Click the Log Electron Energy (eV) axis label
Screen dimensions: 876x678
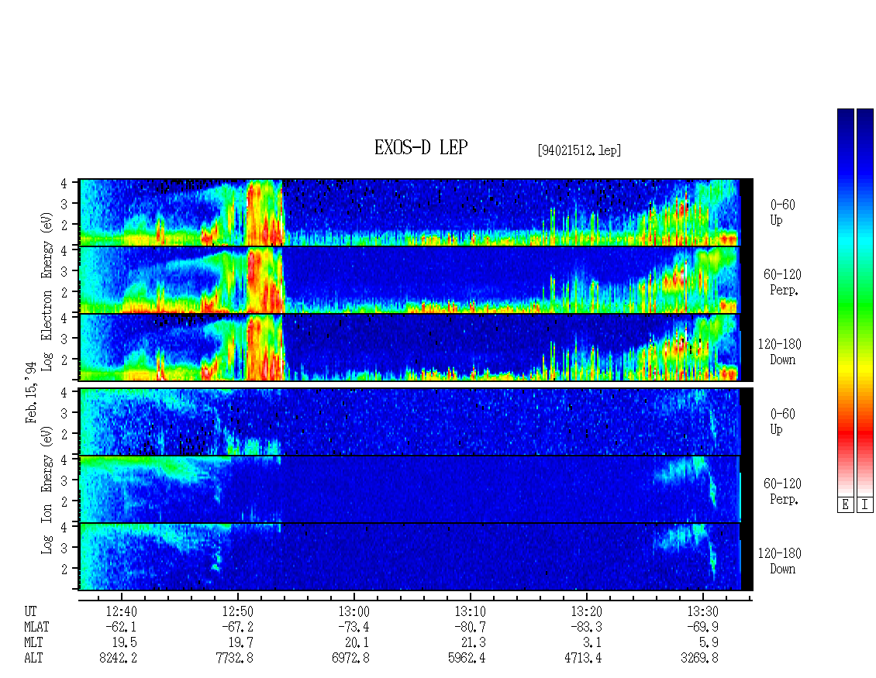click(47, 291)
